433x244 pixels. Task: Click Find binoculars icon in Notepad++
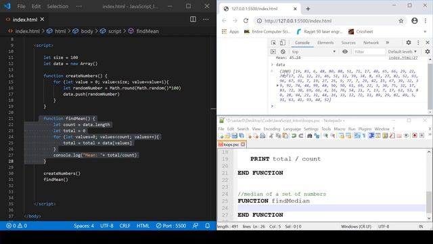[310, 136]
